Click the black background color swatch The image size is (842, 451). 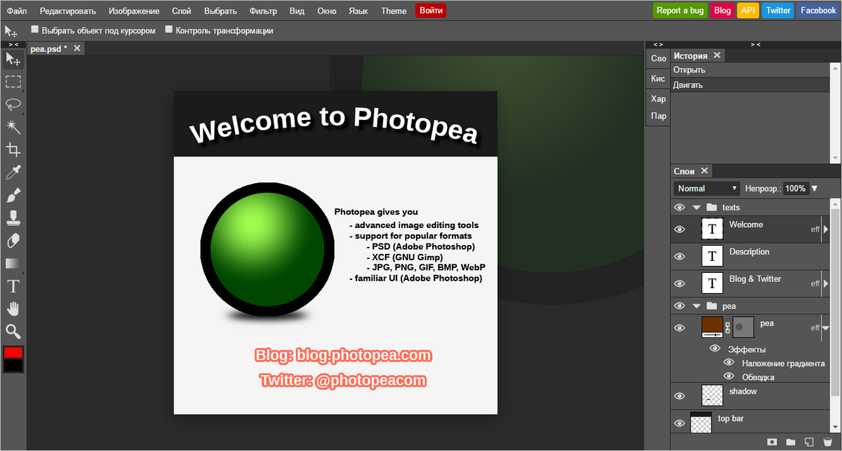13,365
